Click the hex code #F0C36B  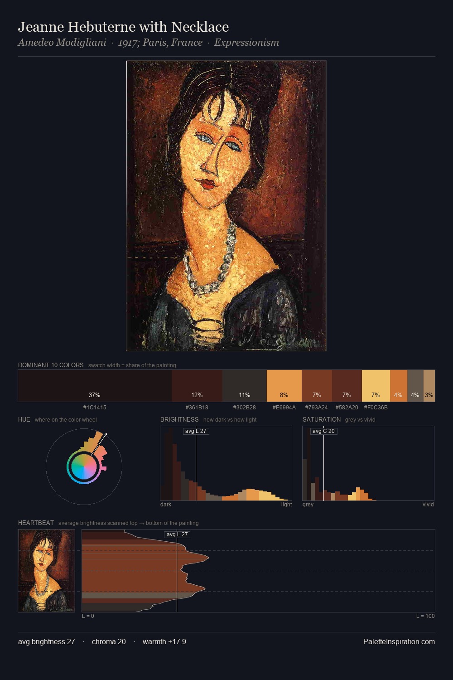[x=376, y=408]
